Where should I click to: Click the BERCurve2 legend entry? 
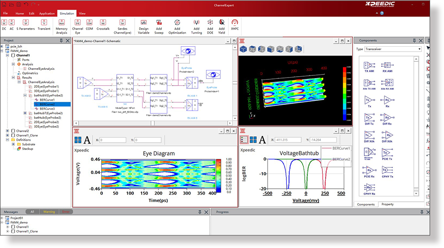(x=336, y=159)
